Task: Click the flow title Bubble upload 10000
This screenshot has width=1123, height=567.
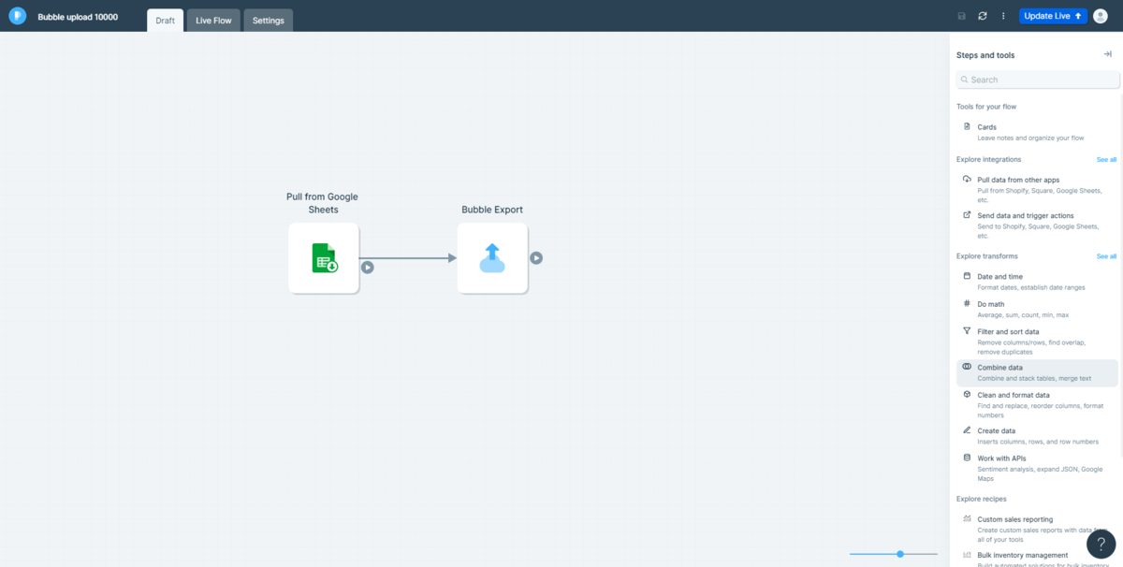Action: pyautogui.click(x=78, y=17)
